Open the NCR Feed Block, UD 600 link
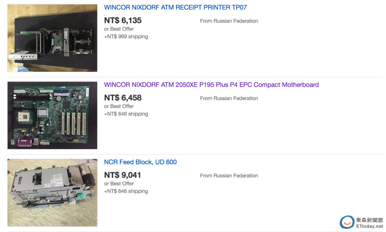This screenshot has width=386, height=232. [x=140, y=162]
